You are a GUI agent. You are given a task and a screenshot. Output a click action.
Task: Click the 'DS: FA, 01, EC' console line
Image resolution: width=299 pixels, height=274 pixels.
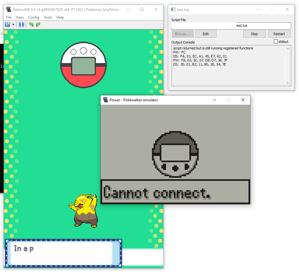(x=200, y=56)
